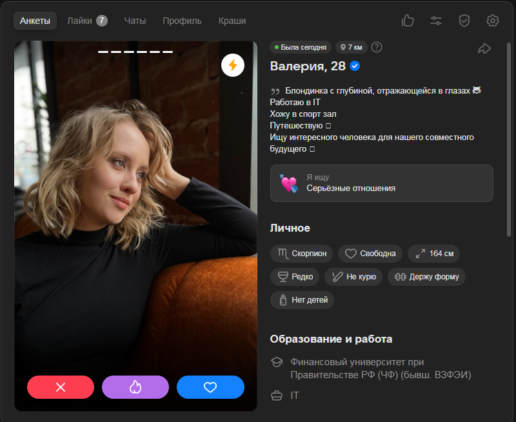Click the share arrow icon
Image resolution: width=516 pixels, height=422 pixels.
484,48
